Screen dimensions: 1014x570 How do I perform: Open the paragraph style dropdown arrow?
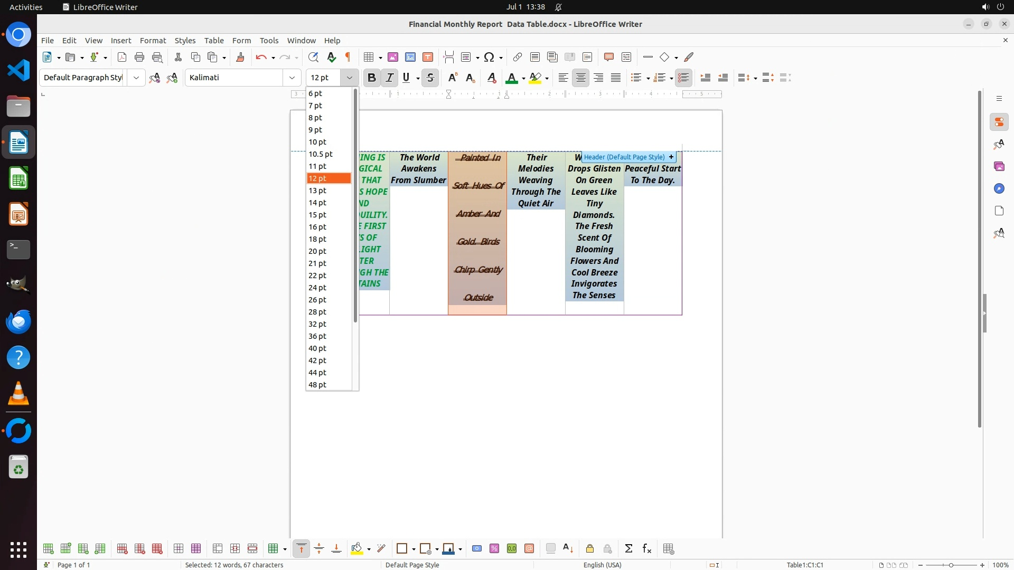pyautogui.click(x=136, y=78)
